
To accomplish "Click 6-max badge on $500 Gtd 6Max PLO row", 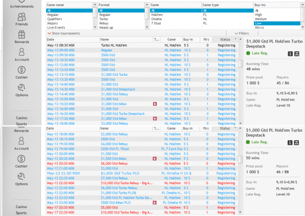I will 155,202.
